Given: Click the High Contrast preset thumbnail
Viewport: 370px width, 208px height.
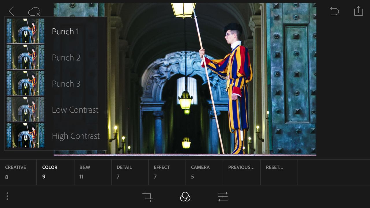Looking at the screenshot, I should pos(25,135).
